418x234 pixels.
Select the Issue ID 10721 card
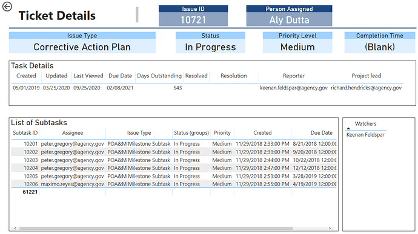(193, 16)
